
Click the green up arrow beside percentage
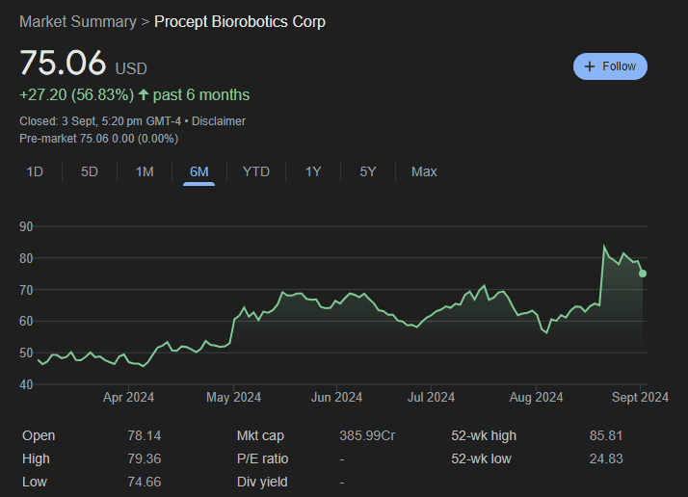[144, 94]
